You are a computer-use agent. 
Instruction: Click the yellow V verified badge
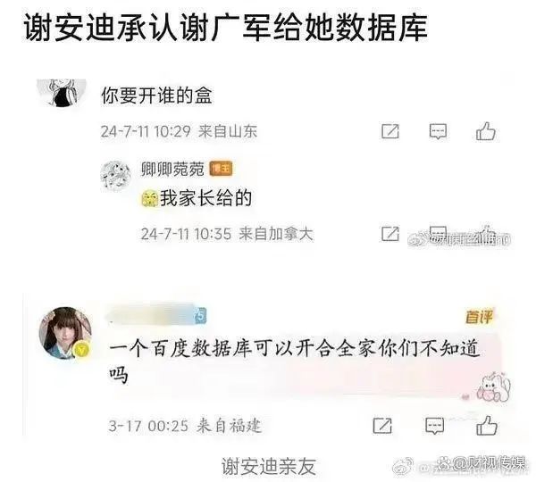tap(81, 350)
